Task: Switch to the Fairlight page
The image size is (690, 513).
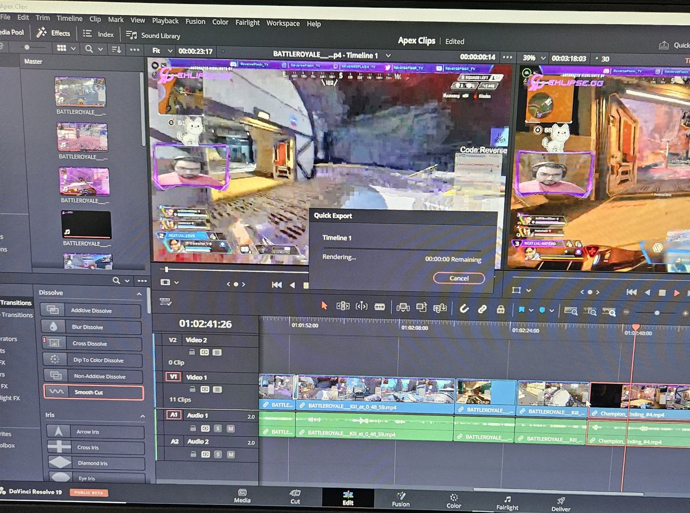Action: point(507,503)
